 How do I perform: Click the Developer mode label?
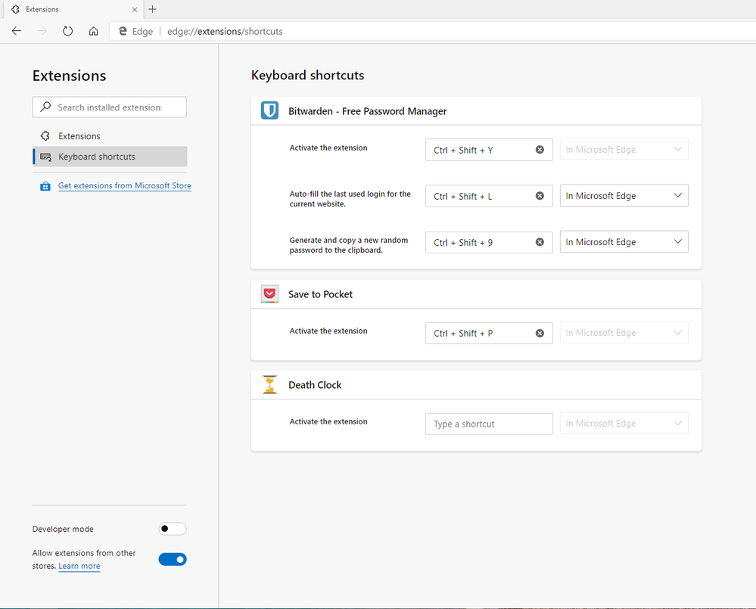coord(63,529)
